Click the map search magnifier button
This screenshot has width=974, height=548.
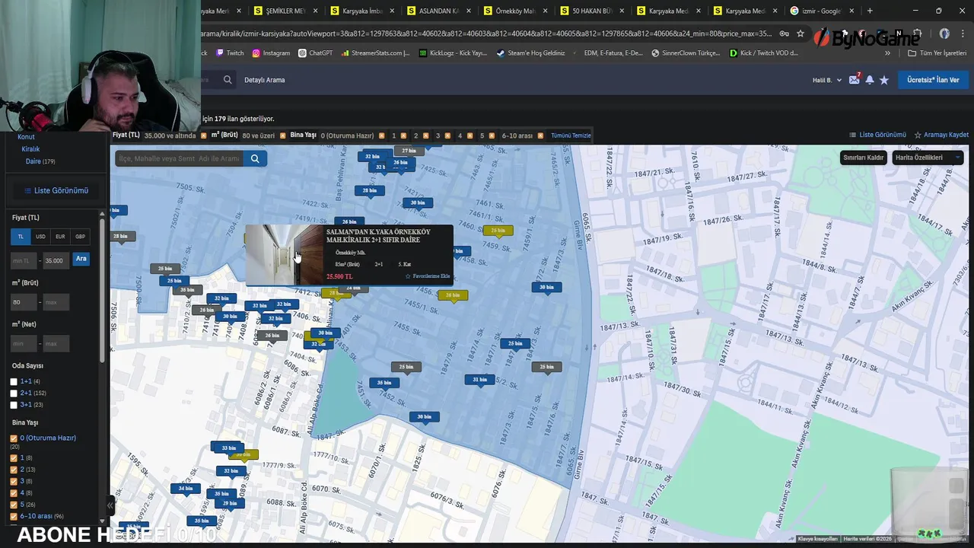(x=255, y=158)
